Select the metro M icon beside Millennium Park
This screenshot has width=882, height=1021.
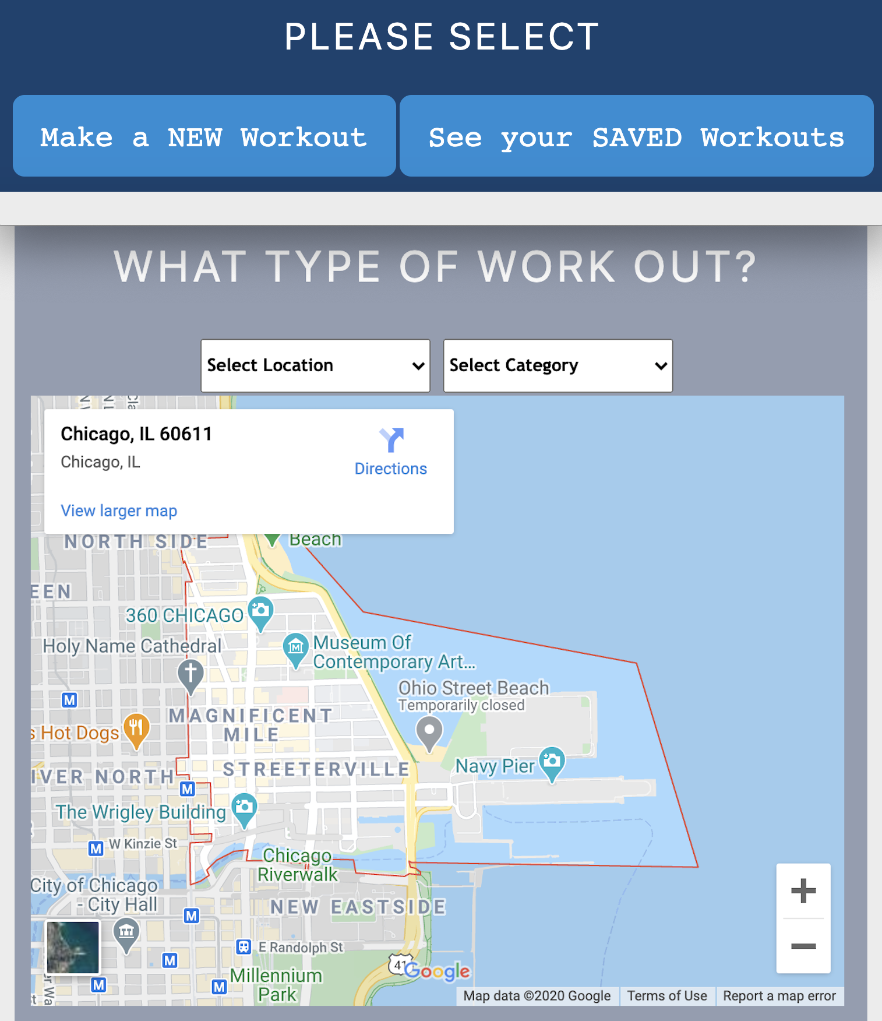219,987
